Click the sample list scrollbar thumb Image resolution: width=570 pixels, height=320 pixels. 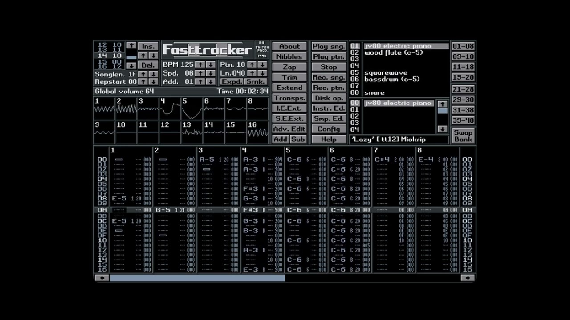click(x=442, y=111)
